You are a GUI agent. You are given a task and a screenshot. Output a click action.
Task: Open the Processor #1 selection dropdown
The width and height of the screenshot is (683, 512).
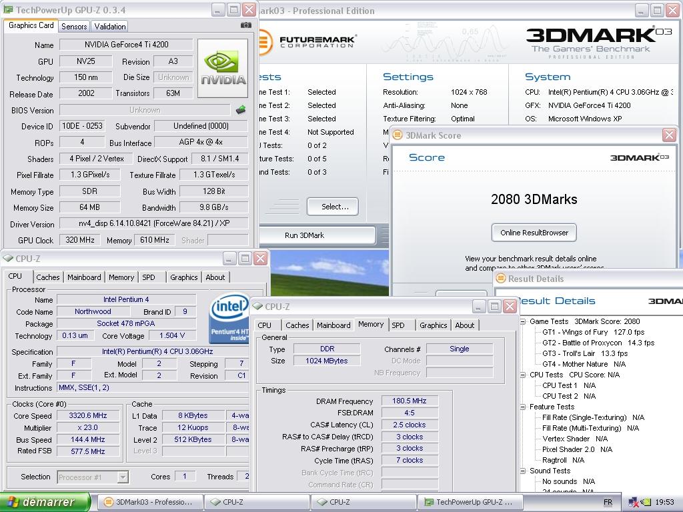tap(92, 477)
